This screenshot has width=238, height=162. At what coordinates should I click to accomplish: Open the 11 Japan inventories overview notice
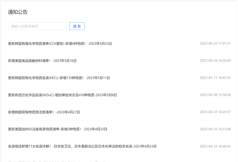coord(82,146)
